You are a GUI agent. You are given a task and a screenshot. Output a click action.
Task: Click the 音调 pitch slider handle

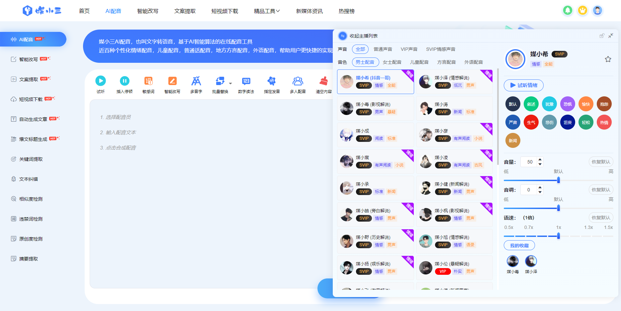(x=559, y=208)
